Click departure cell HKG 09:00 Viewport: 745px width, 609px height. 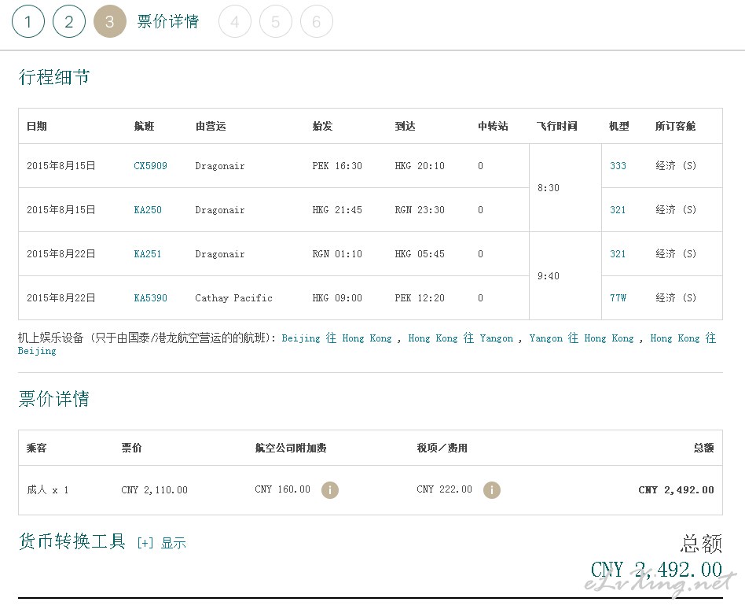337,298
